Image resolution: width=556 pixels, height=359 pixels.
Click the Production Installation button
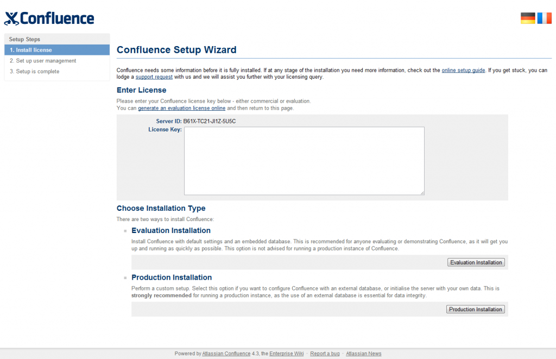pos(476,310)
